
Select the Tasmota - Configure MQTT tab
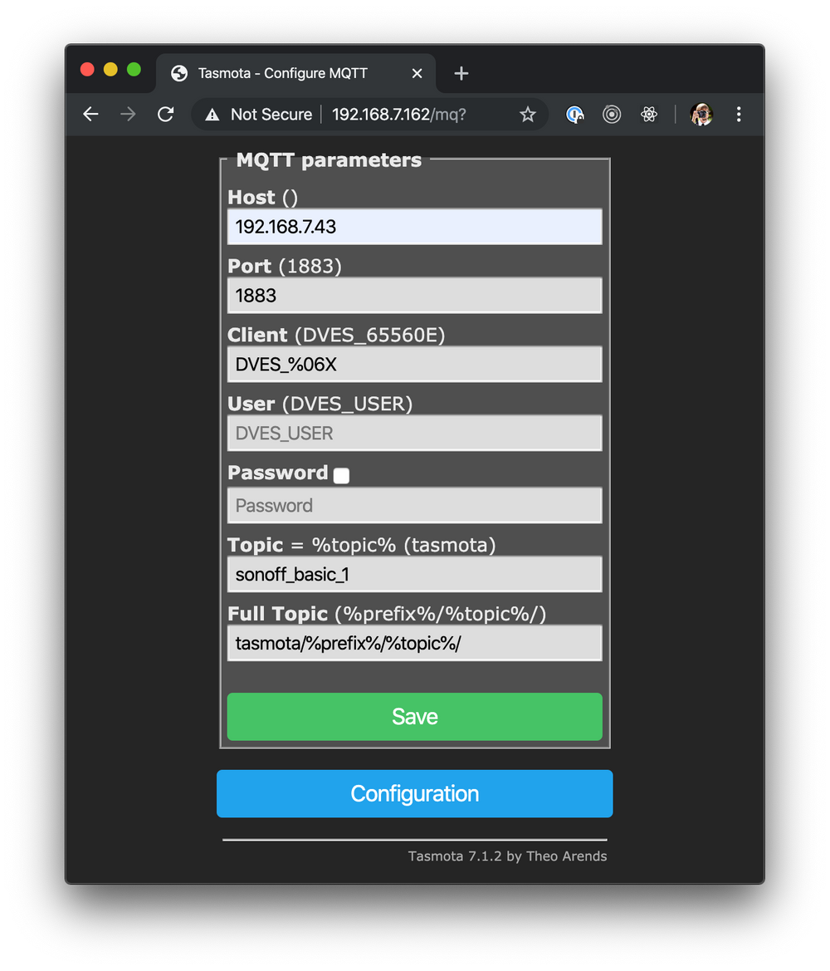tap(282, 73)
